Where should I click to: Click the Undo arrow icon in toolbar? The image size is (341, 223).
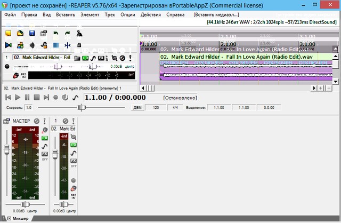56,34
